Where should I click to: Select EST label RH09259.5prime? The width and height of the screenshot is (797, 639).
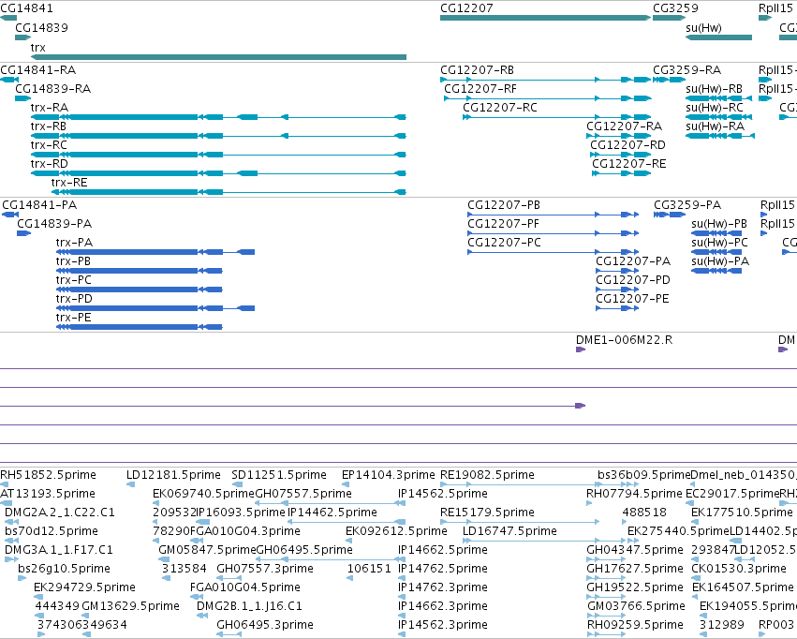click(x=635, y=625)
